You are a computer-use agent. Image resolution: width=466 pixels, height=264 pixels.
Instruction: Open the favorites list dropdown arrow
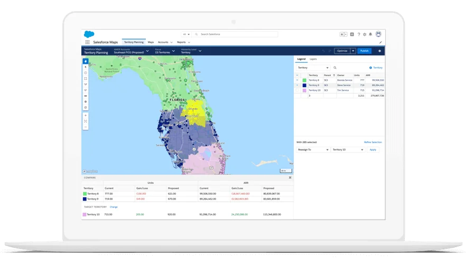pyautogui.click(x=346, y=34)
